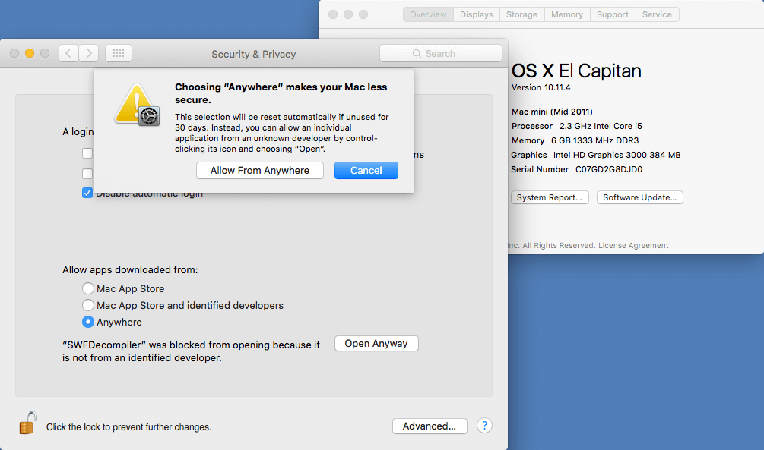The height and width of the screenshot is (450, 764).
Task: Click the back arrow in Security & Privacy
Action: tap(68, 53)
